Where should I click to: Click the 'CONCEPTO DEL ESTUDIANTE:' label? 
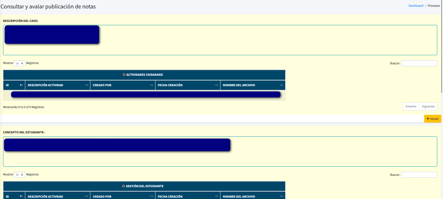coord(24,132)
